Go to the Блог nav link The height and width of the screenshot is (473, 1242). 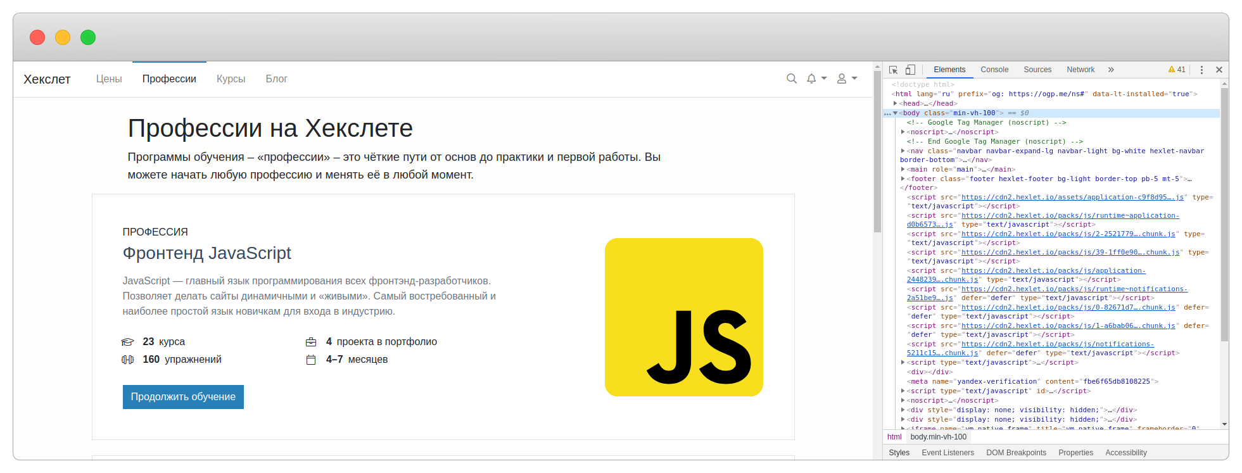point(276,79)
